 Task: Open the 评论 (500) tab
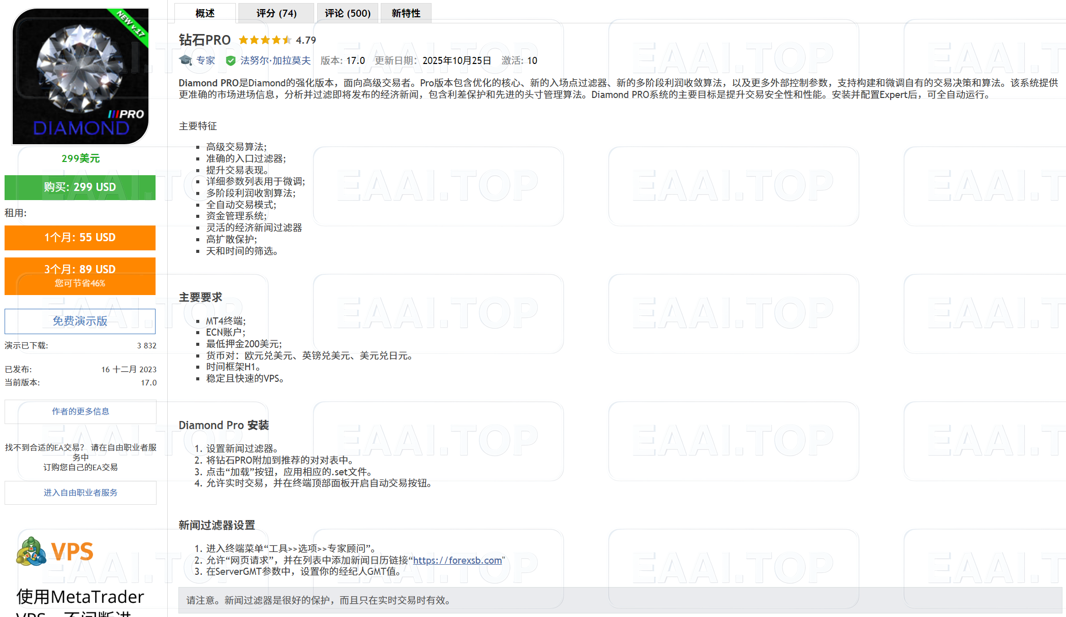[x=347, y=13]
